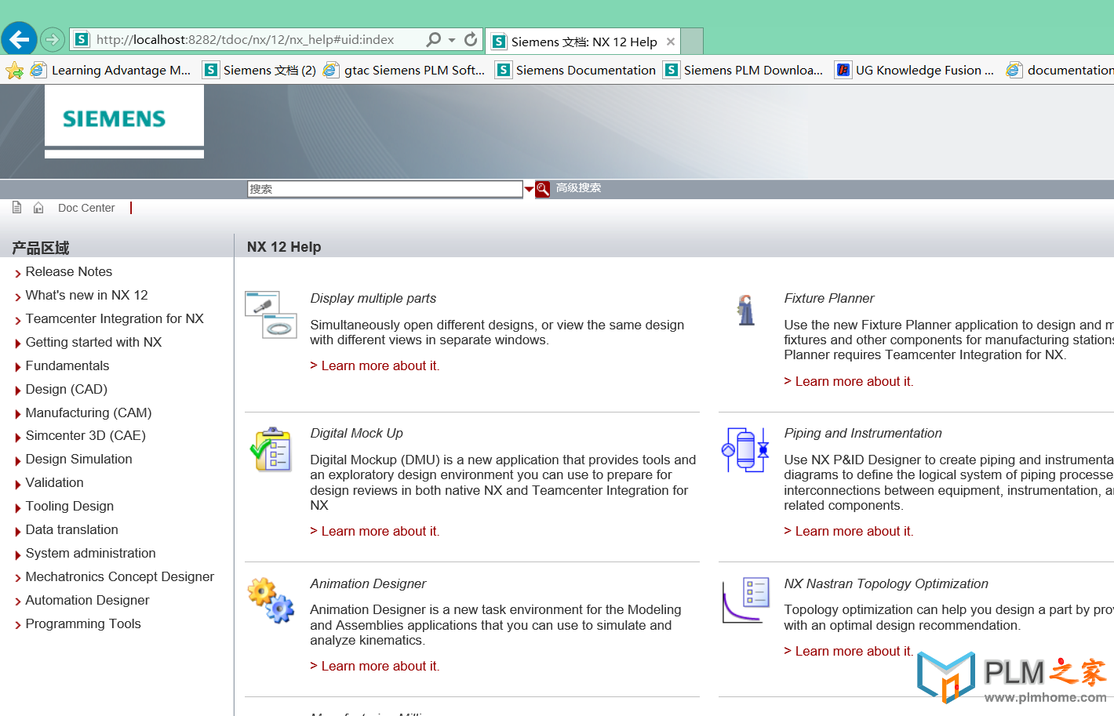Expand the Simcenter 3D (CAE) arrow
1114x716 pixels.
click(18, 437)
